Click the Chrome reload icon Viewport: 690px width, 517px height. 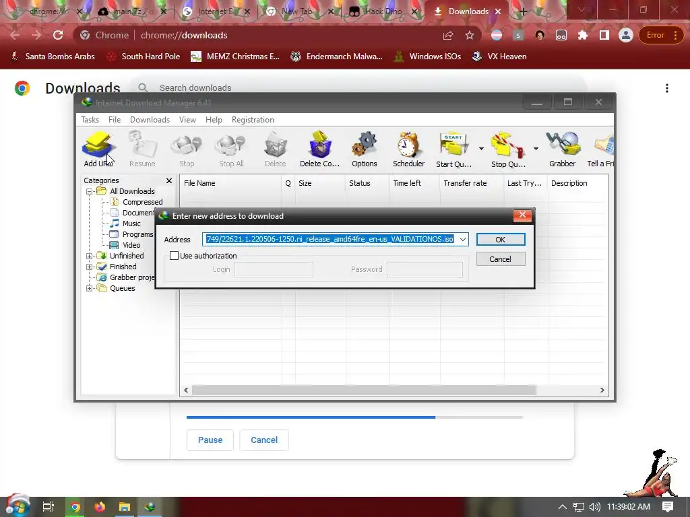[58, 35]
